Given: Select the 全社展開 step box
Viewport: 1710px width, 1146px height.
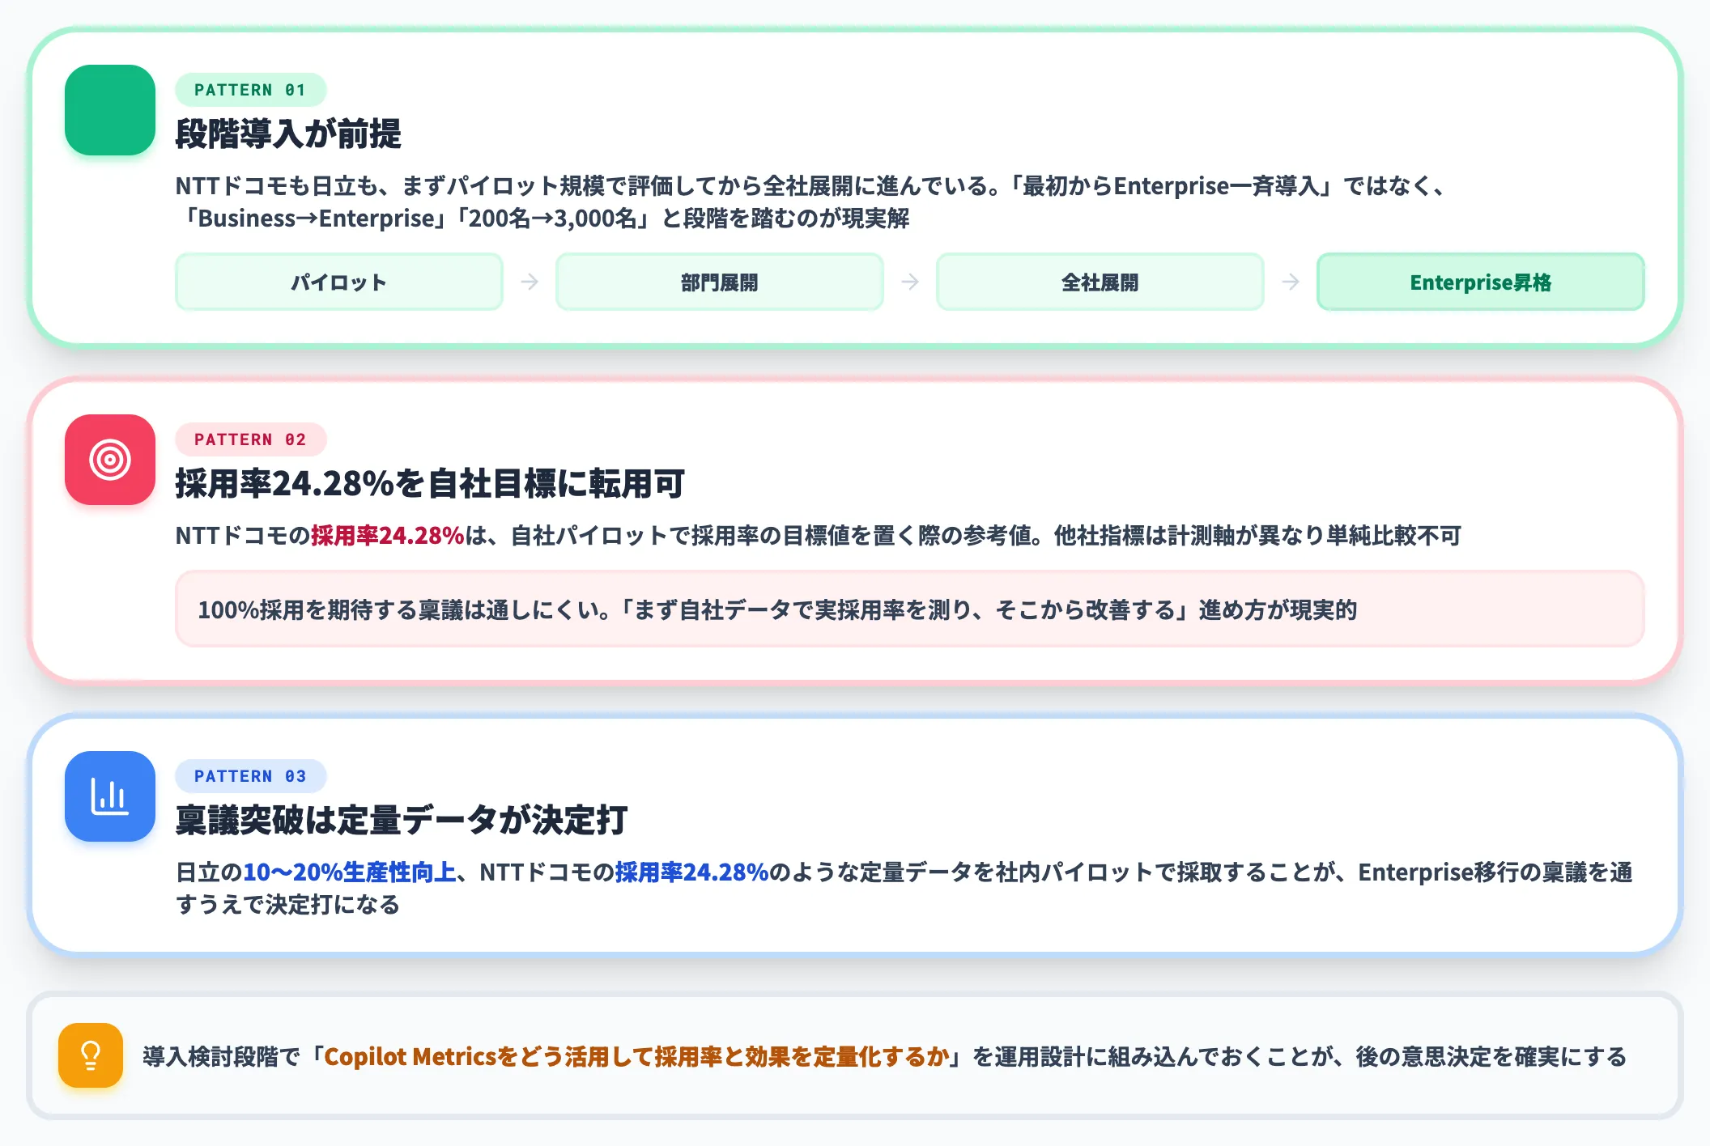Looking at the screenshot, I should click(x=1100, y=282).
